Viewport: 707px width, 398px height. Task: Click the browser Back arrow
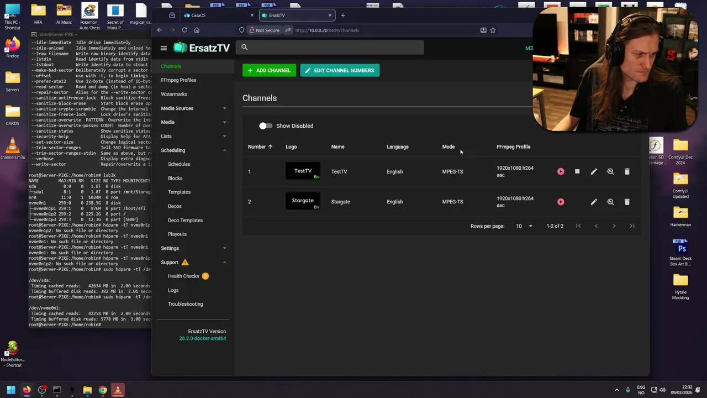coord(160,30)
